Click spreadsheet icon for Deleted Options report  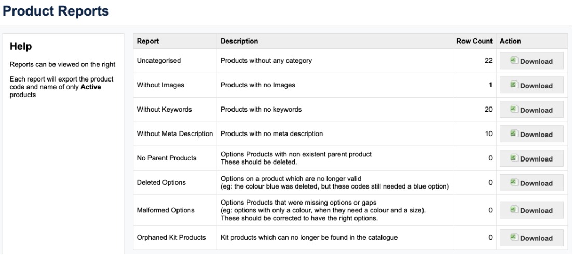point(515,182)
